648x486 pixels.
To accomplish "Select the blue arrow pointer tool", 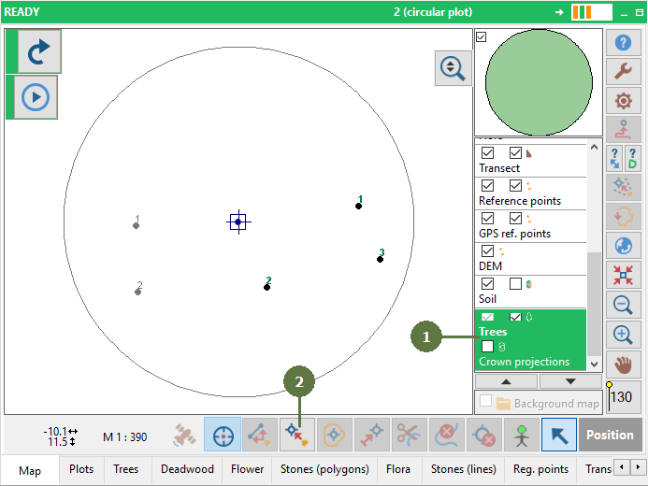I will tap(559, 435).
